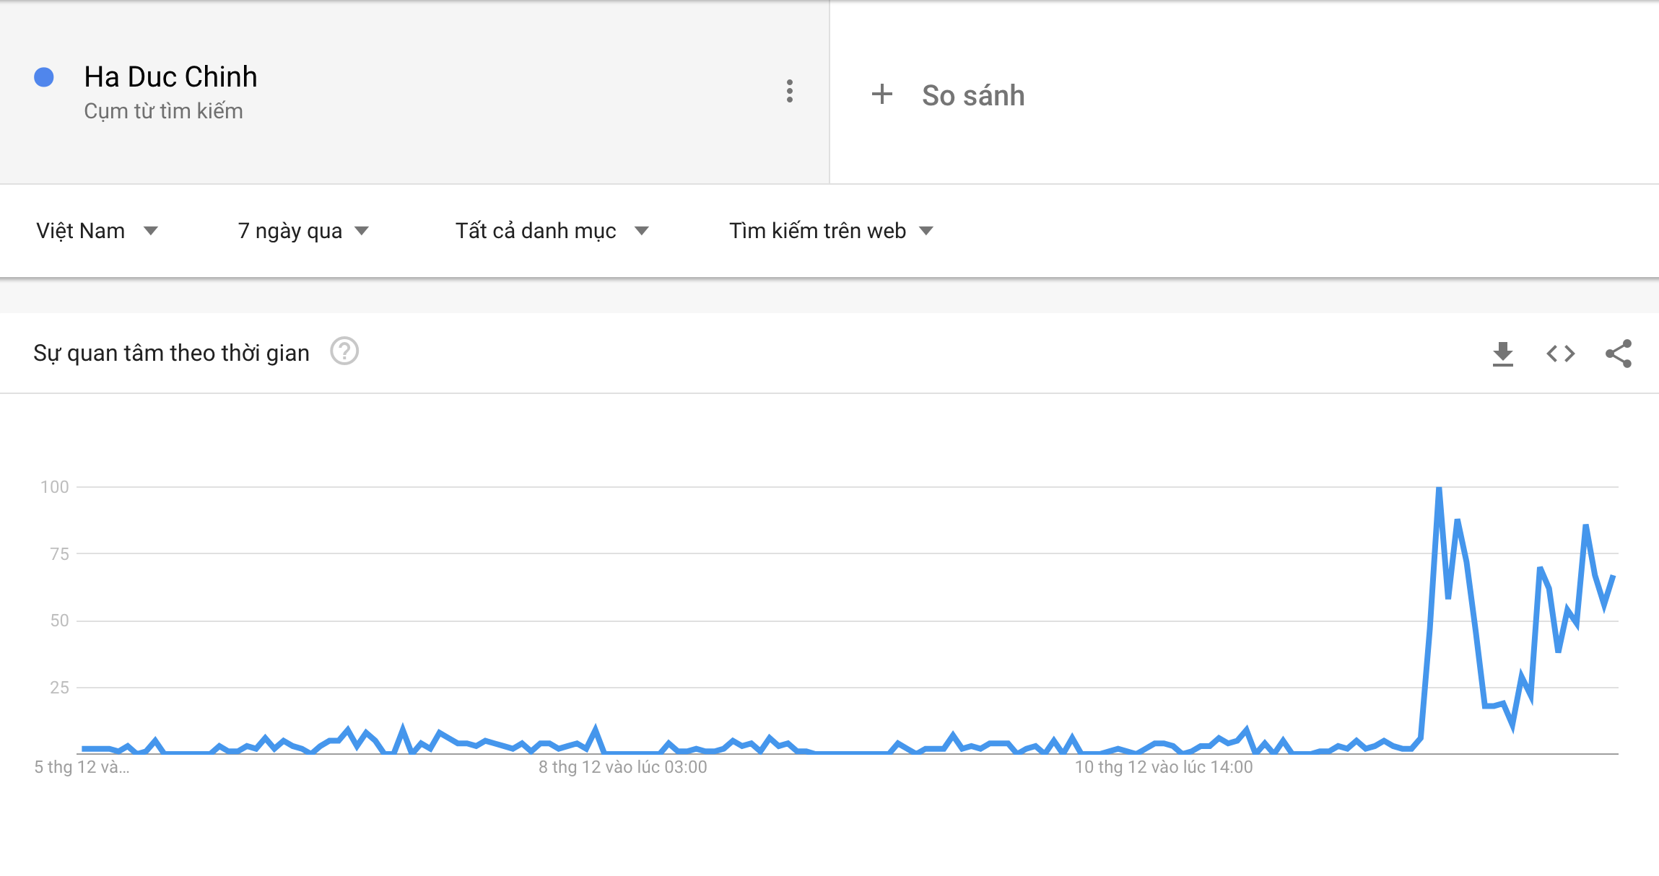Image resolution: width=1659 pixels, height=876 pixels.
Task: Click the chart peak at value 100
Action: [1439, 489]
